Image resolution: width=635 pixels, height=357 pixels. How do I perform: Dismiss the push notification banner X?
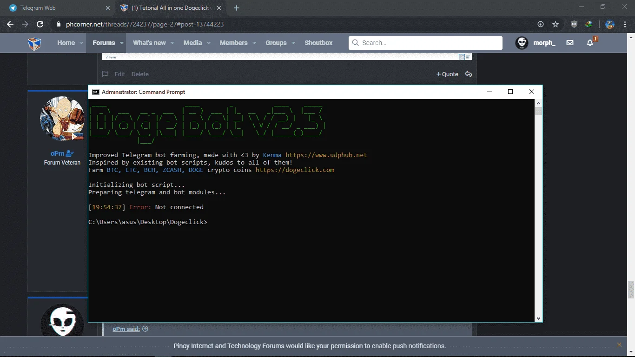tap(619, 345)
